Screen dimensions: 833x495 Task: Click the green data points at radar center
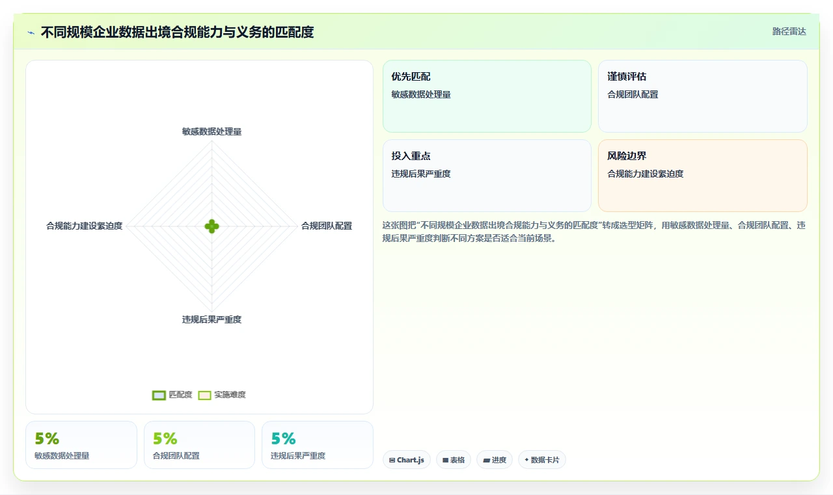coord(212,226)
